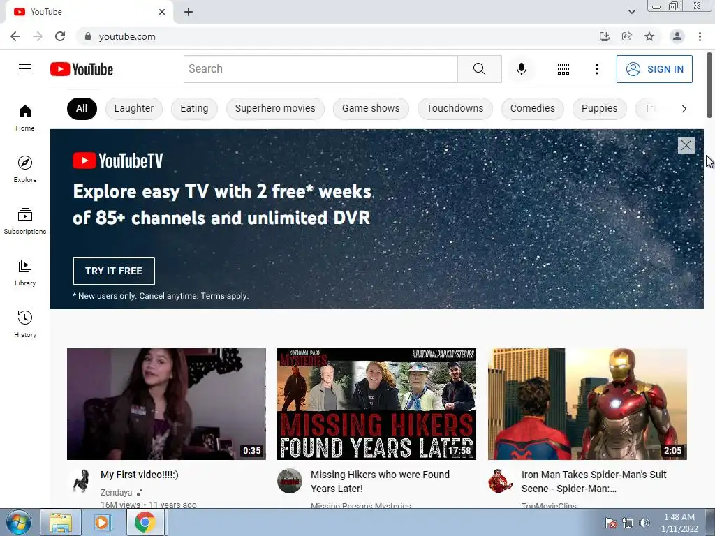Select the Game shows chip
Screen dimensions: 715x536
[x=371, y=108]
